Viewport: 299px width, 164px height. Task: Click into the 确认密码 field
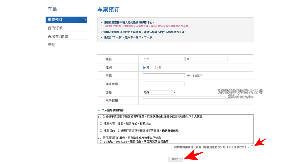pyautogui.click(x=164, y=84)
